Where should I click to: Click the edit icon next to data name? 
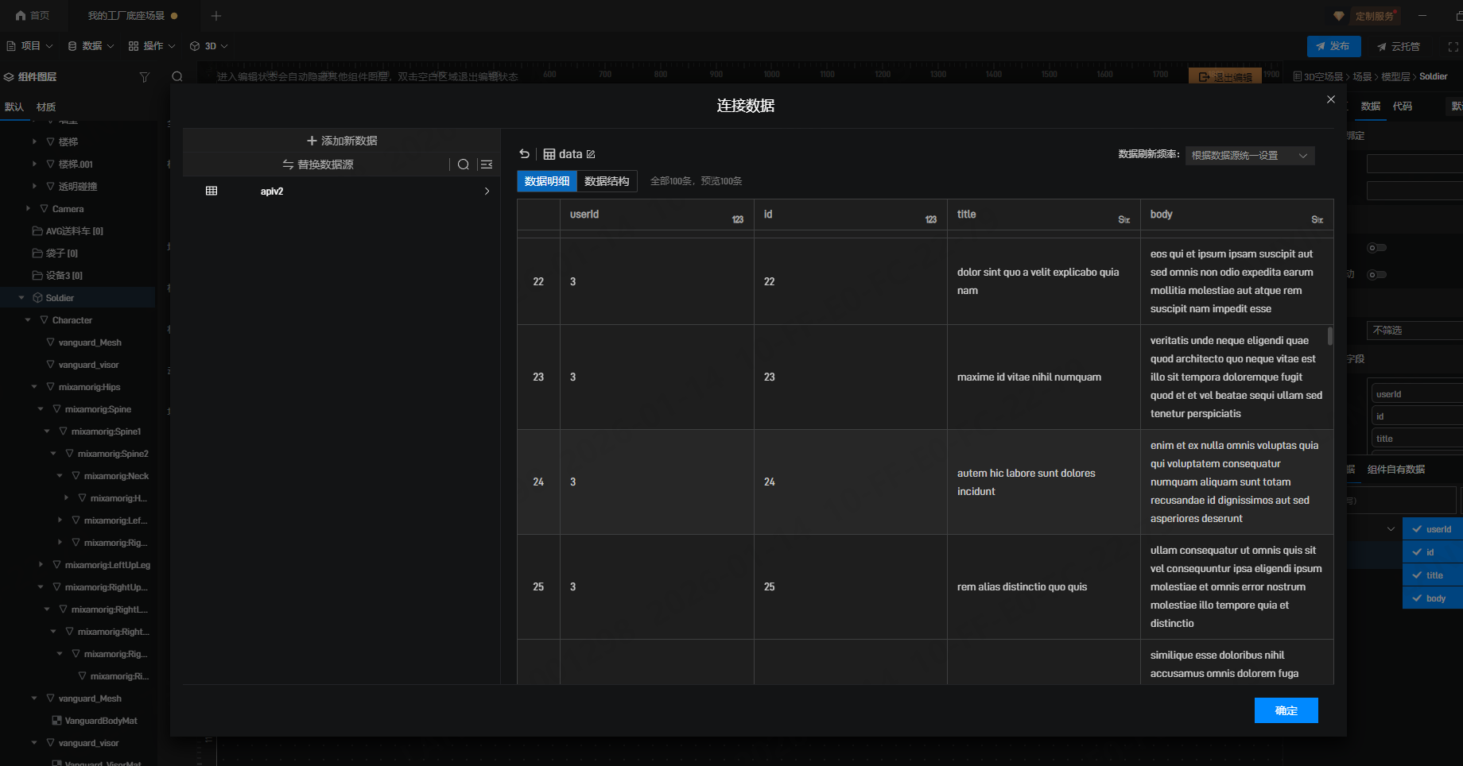(x=591, y=154)
